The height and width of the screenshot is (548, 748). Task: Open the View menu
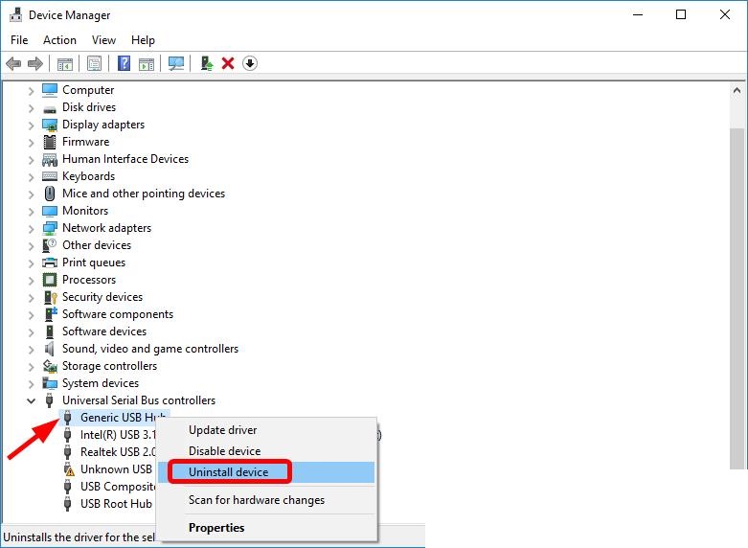[103, 40]
